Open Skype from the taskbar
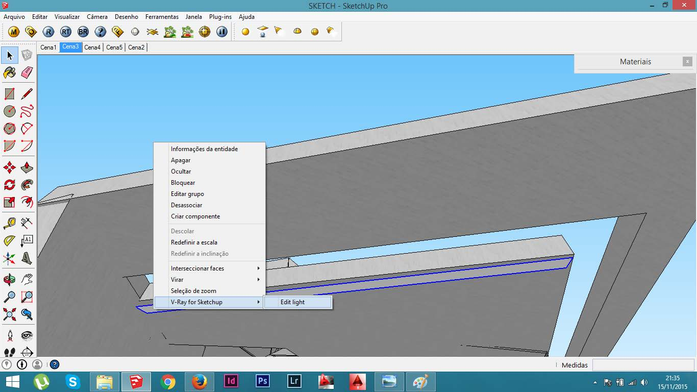Viewport: 697px width, 392px height. [73, 382]
